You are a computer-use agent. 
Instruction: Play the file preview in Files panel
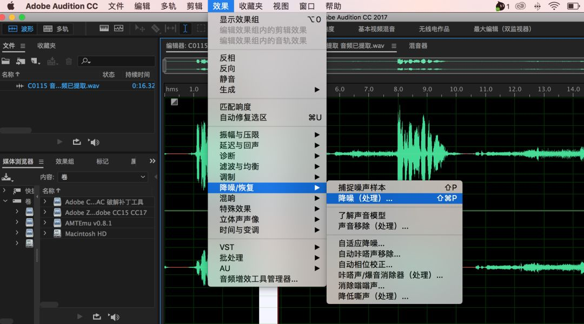59,141
